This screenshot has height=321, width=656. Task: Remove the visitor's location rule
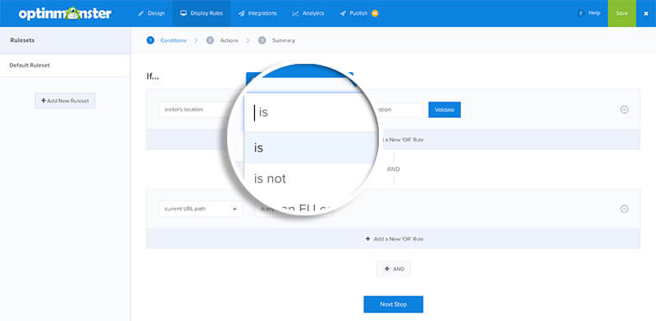[x=624, y=110]
